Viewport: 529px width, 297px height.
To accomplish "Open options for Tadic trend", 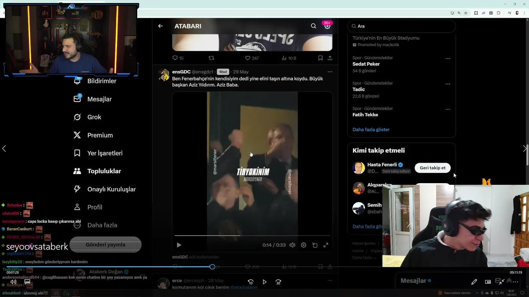I will [448, 84].
